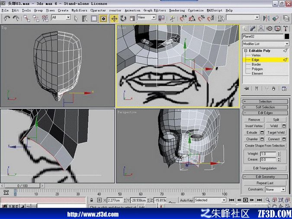Switch to the Modify panel tab
The width and height of the screenshot is (292, 219).
(x=253, y=29)
